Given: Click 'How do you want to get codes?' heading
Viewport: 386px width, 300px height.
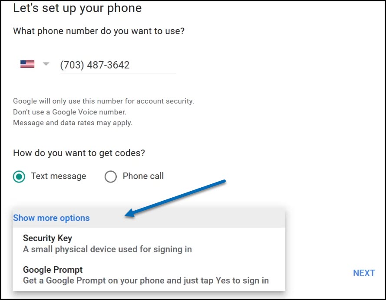Looking at the screenshot, I should 79,153.
